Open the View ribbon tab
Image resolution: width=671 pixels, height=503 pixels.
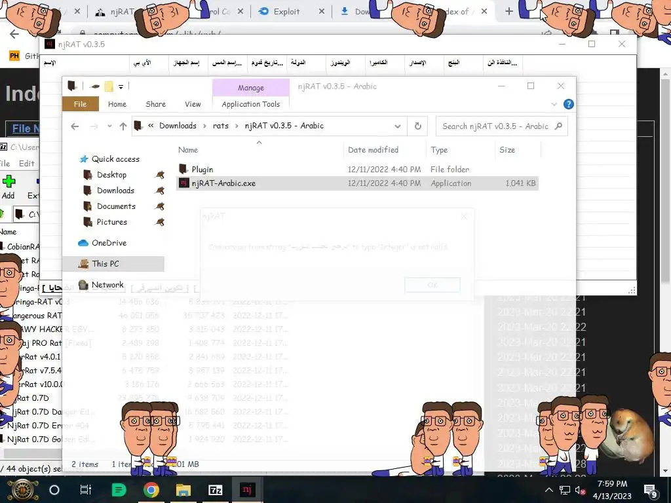pyautogui.click(x=193, y=104)
